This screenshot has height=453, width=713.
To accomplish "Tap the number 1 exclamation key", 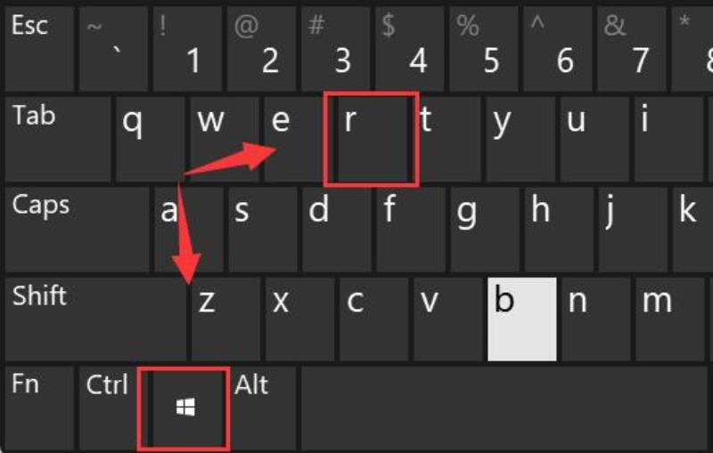I will pyautogui.click(x=187, y=48).
